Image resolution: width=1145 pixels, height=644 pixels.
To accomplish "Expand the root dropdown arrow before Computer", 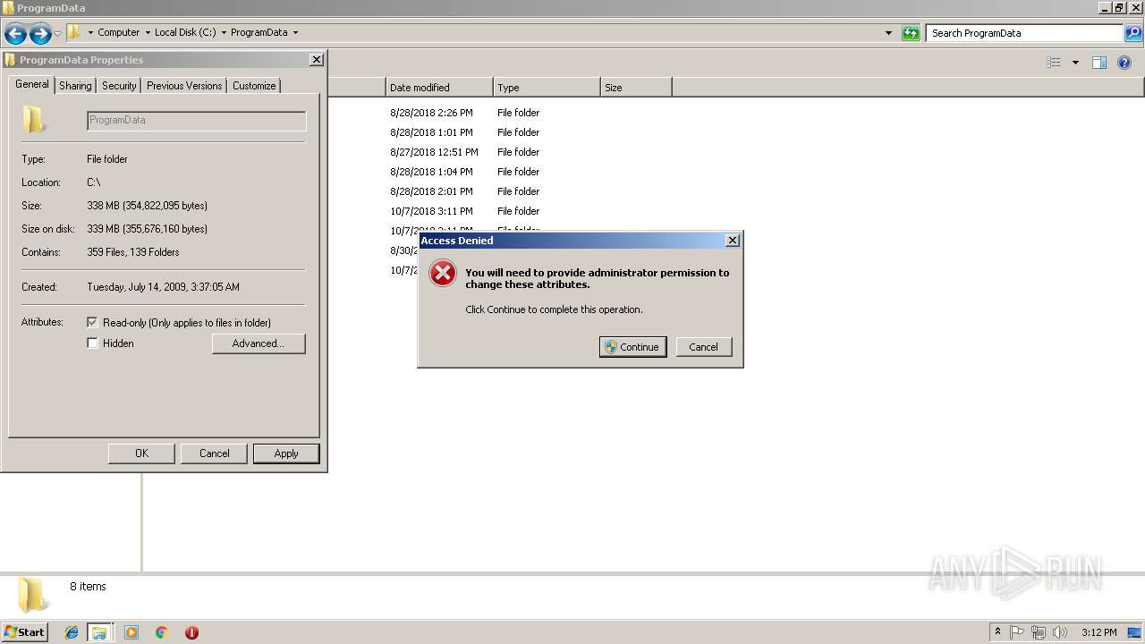I will pos(90,33).
